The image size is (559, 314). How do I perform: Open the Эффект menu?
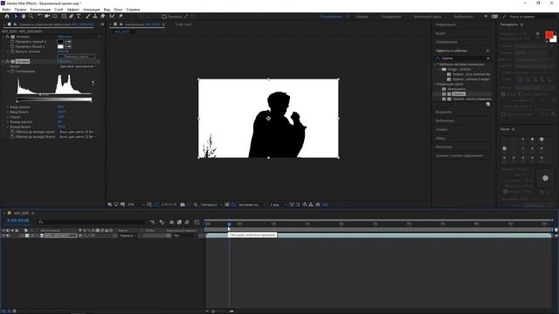click(73, 10)
